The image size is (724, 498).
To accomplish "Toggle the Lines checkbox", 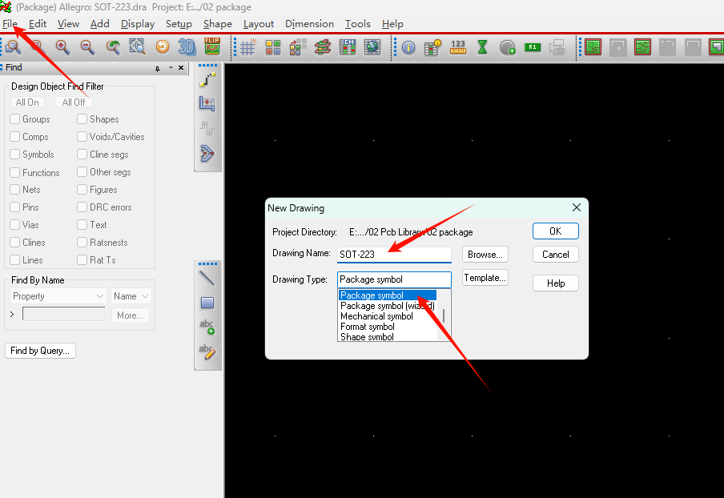I will click(14, 260).
